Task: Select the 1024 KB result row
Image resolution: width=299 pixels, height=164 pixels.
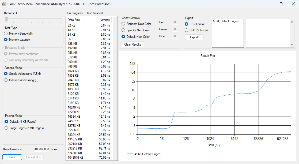Action: pyautogui.click(x=89, y=71)
